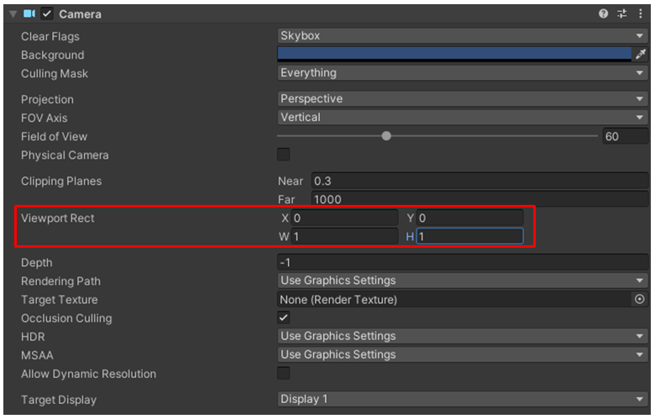This screenshot has height=419, width=655.
Task: Click Viewport Rect H field
Action: [470, 237]
